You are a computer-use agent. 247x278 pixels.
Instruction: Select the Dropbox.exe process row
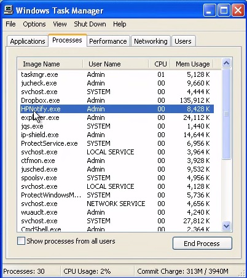(117, 100)
